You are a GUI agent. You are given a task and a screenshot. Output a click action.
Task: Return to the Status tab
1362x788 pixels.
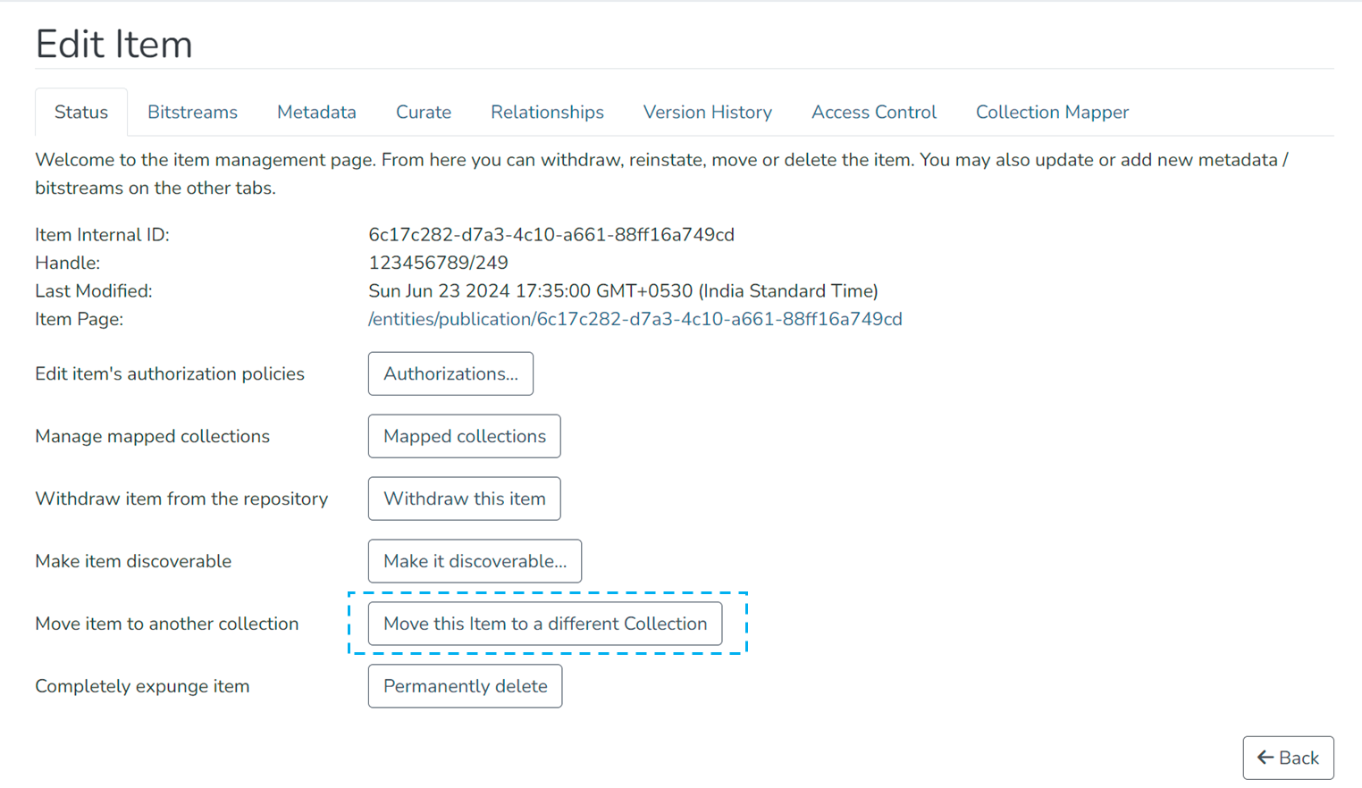(80, 112)
